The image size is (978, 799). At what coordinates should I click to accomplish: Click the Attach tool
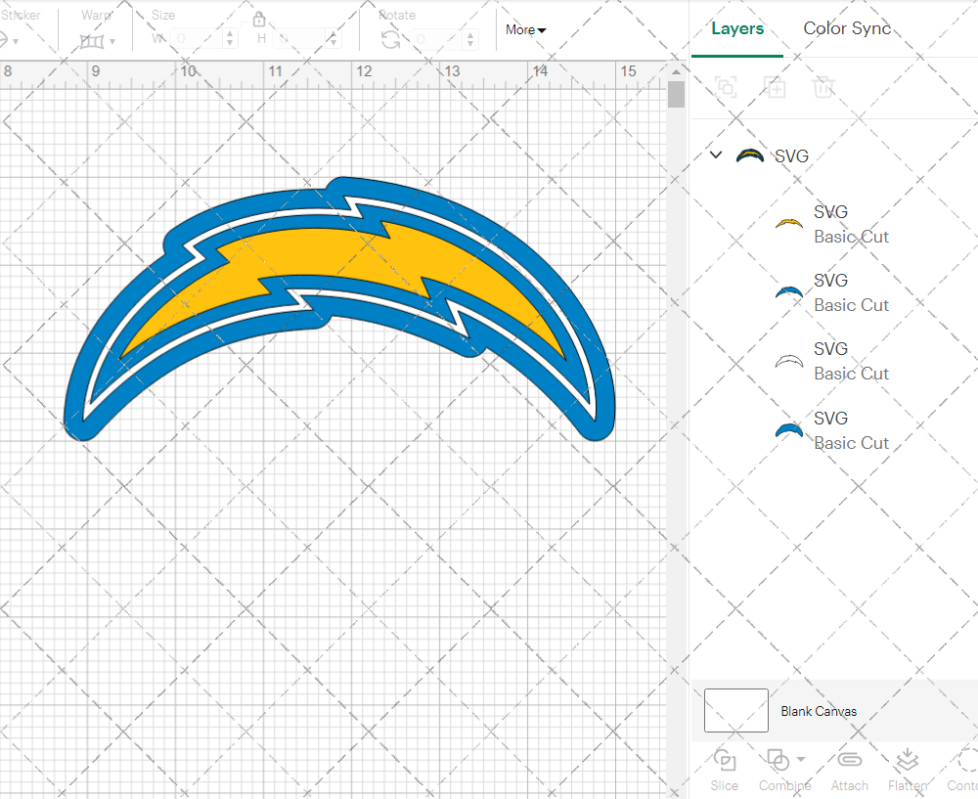(x=849, y=771)
